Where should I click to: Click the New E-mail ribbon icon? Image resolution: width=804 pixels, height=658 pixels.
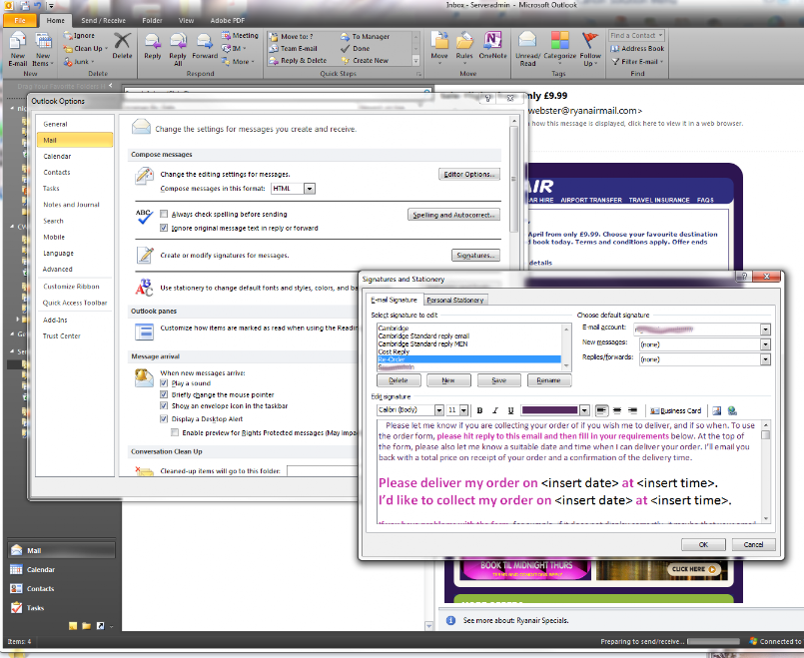(18, 49)
